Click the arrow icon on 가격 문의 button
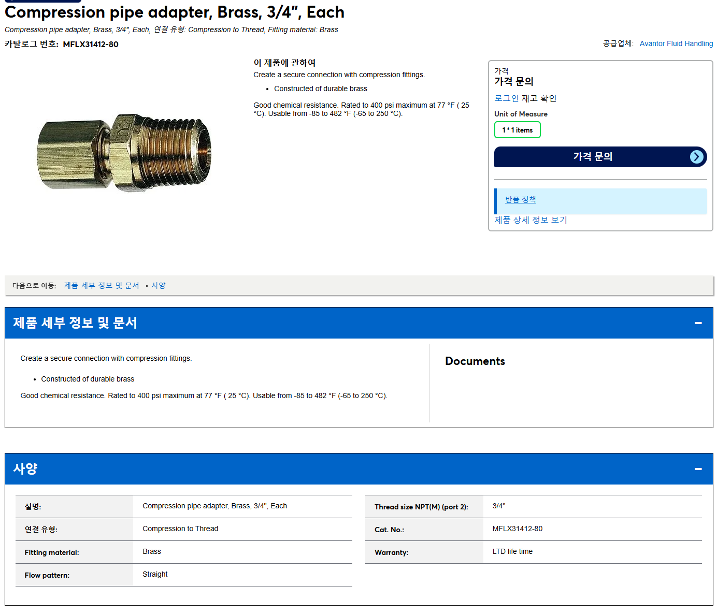This screenshot has width=717, height=616. click(697, 157)
